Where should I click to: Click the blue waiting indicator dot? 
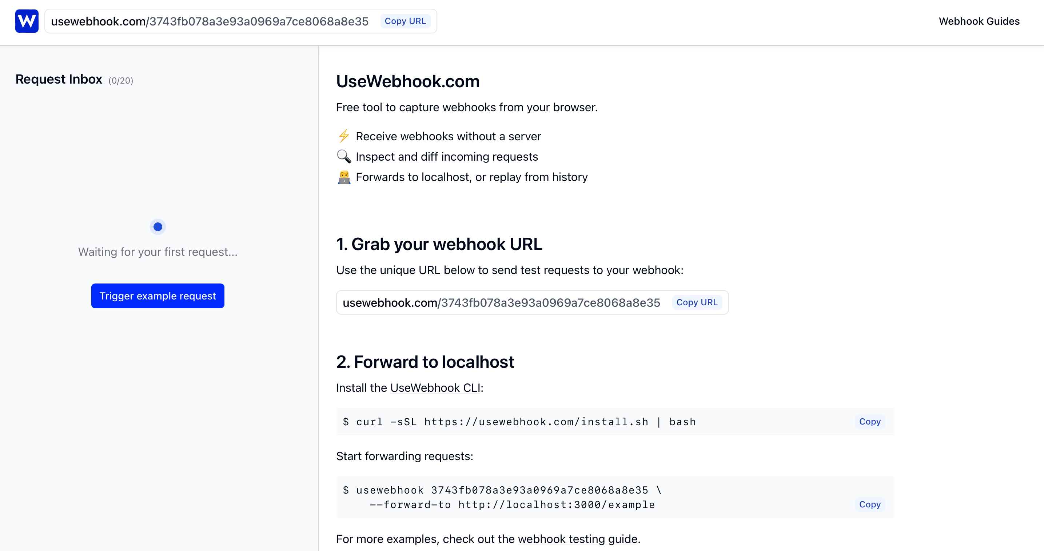[158, 227]
